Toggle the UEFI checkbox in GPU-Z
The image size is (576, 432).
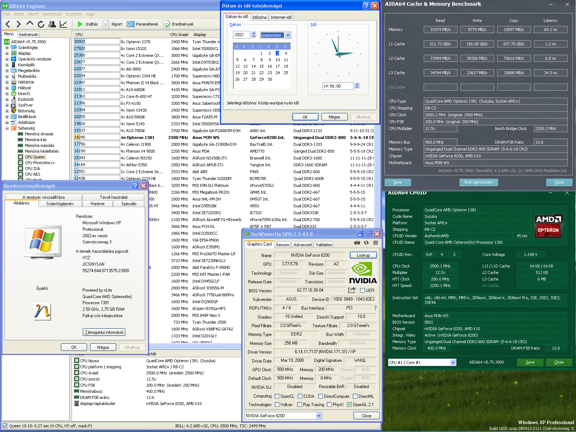363,290
